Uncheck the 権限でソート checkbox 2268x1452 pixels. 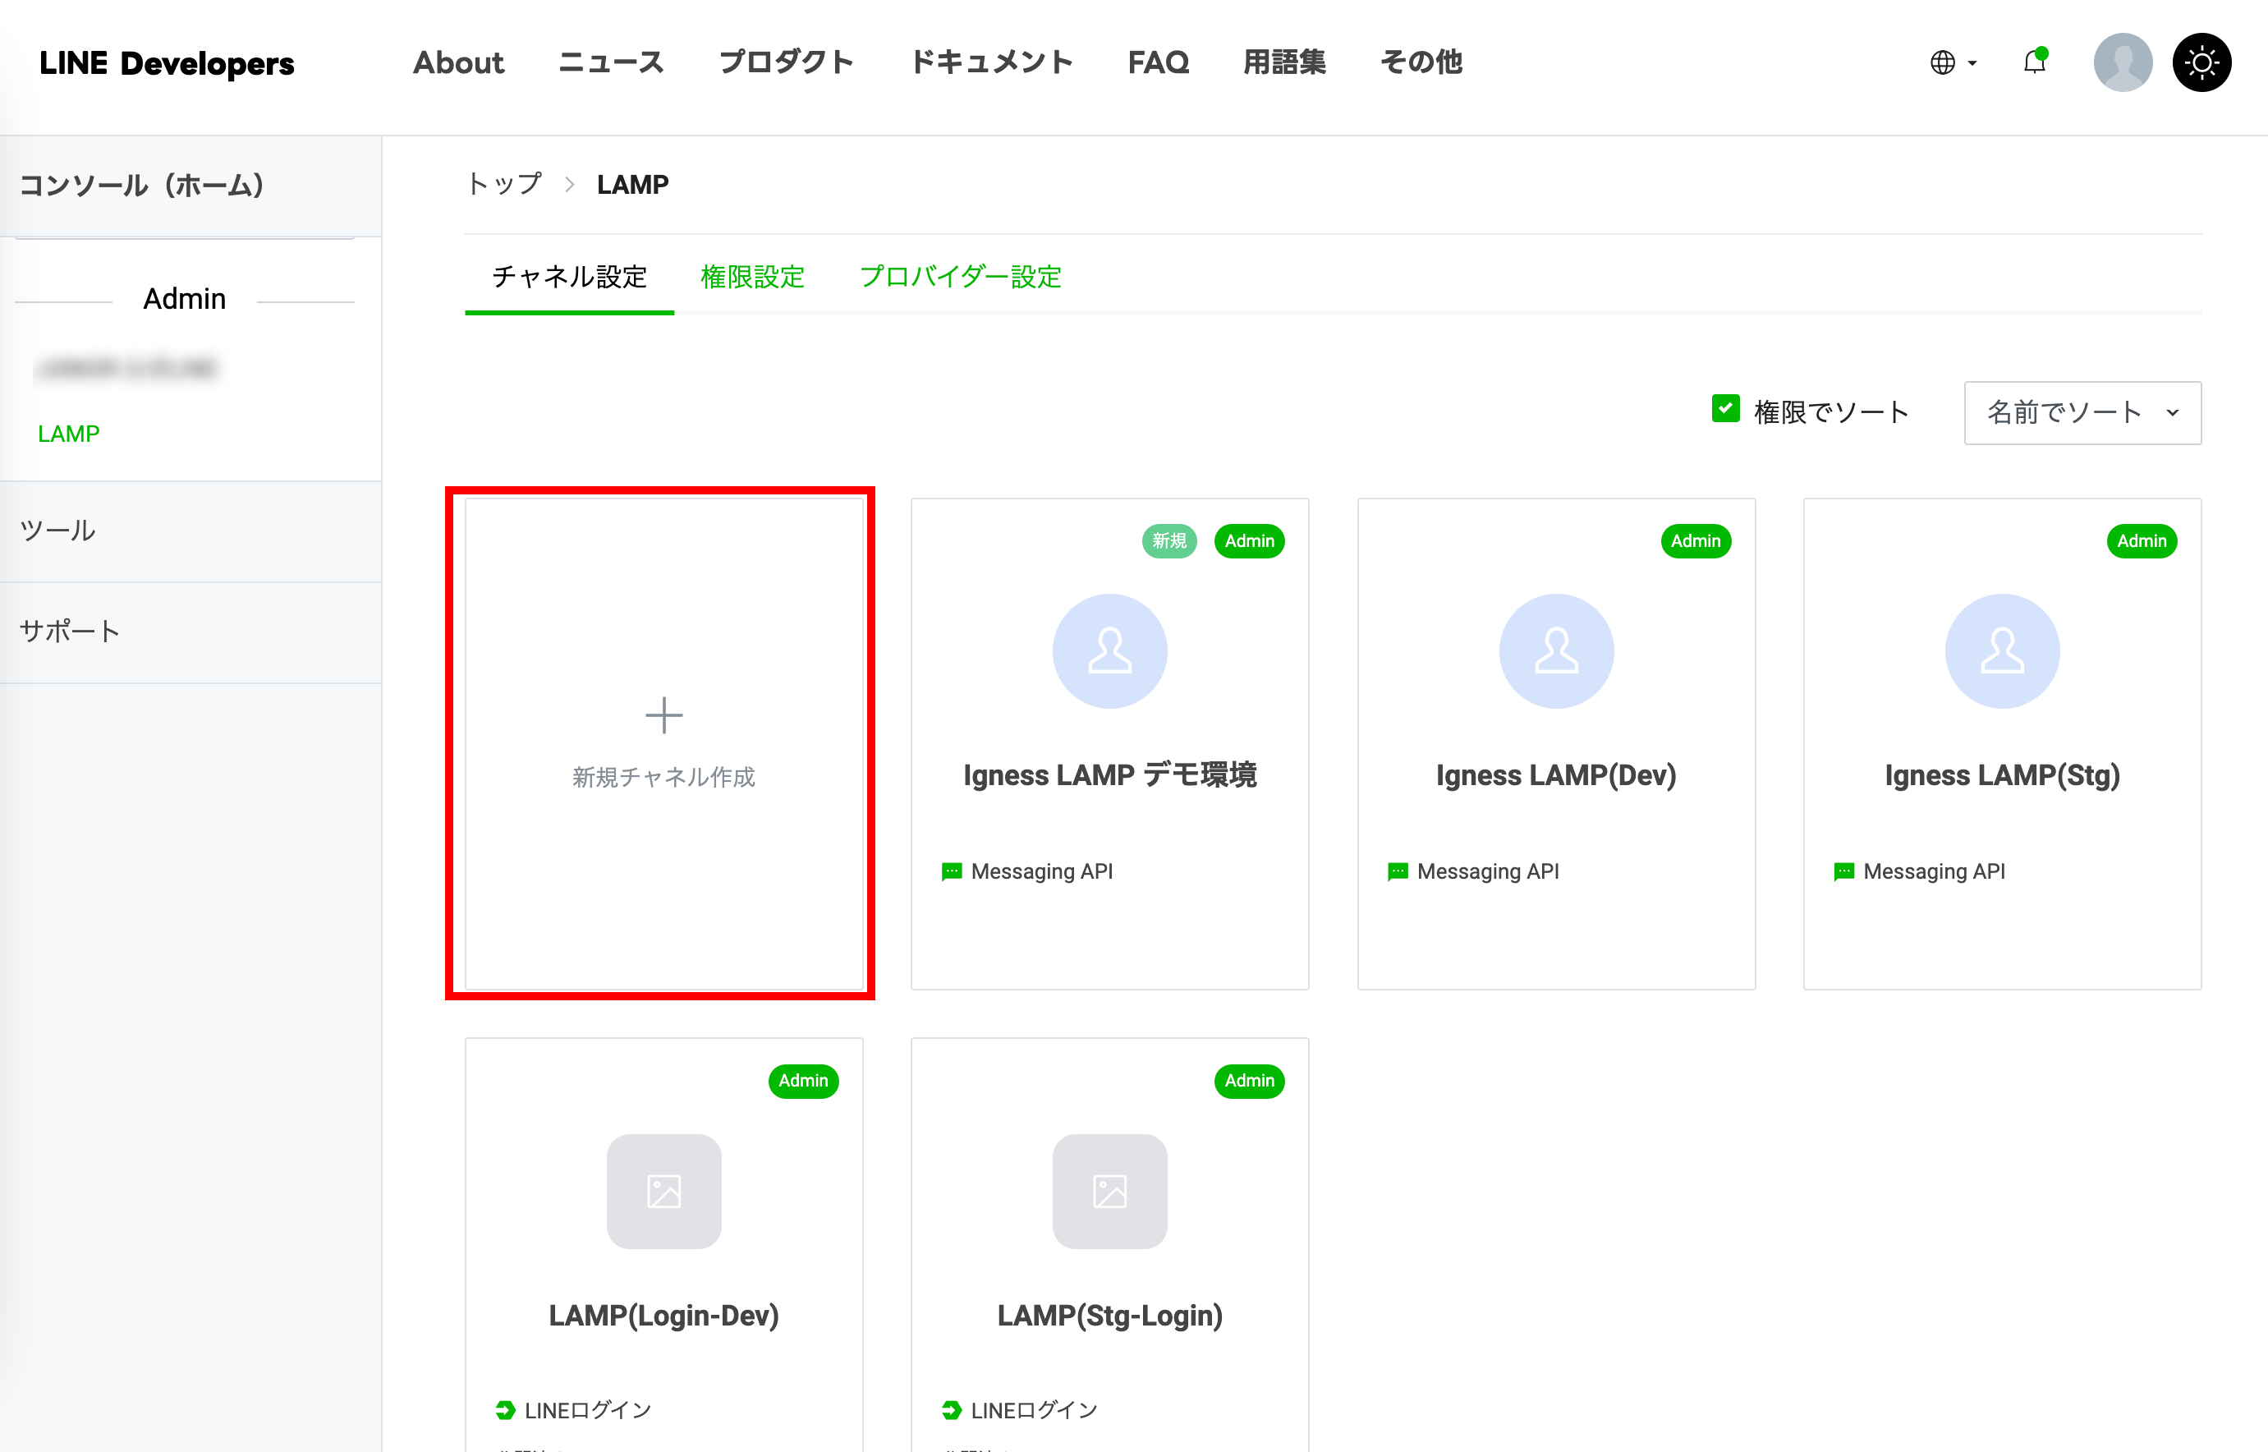pos(1725,409)
